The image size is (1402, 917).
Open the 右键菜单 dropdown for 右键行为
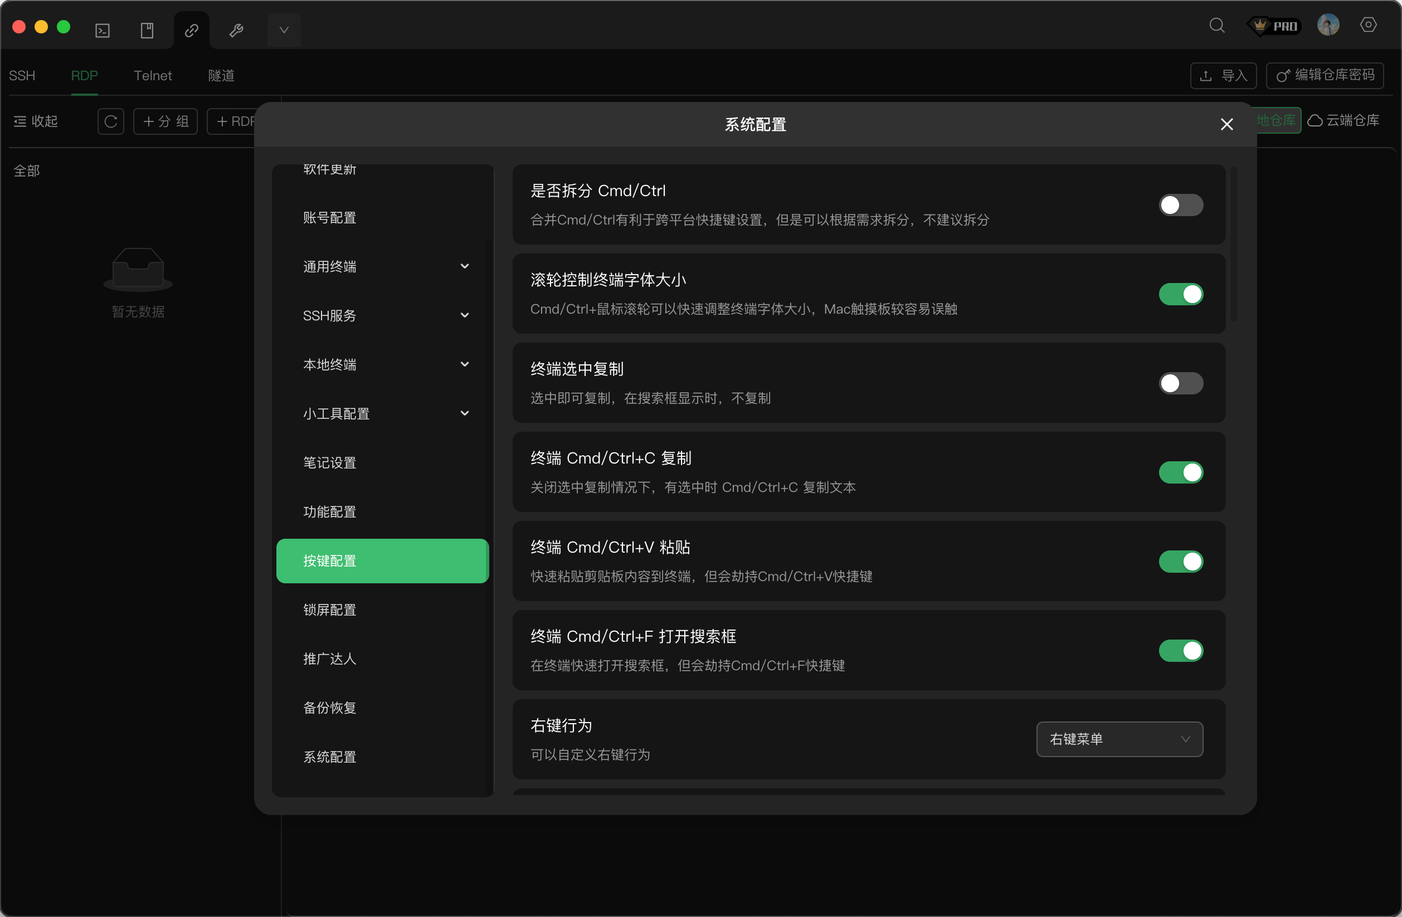(1119, 739)
